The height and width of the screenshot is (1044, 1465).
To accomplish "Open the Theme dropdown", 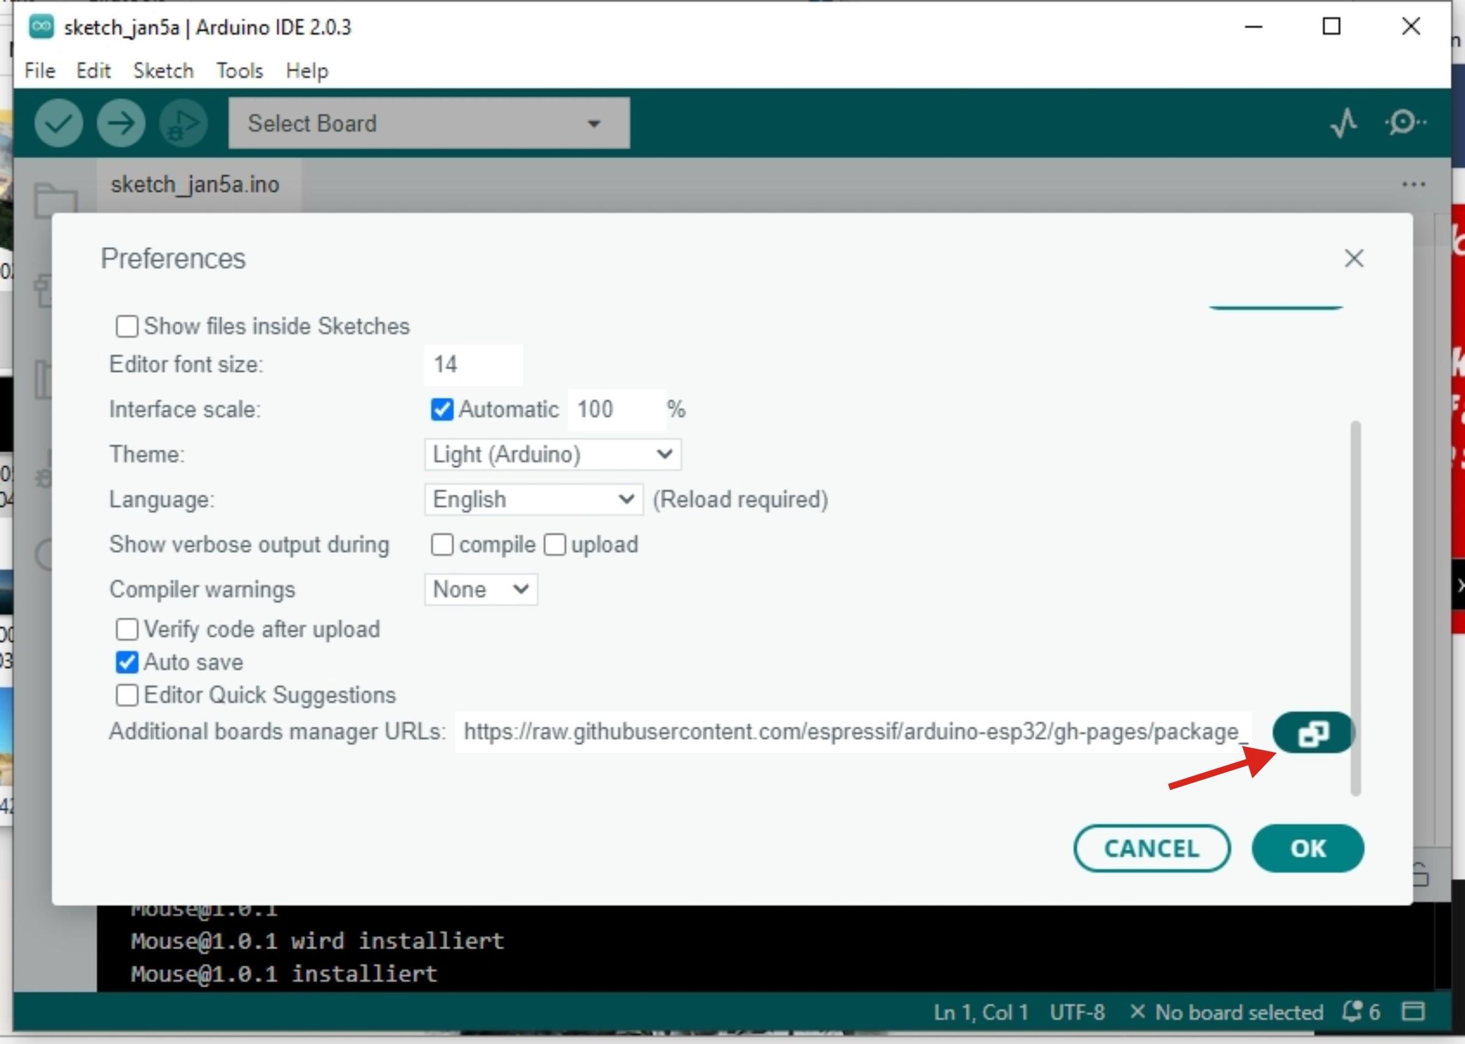I will [x=552, y=455].
